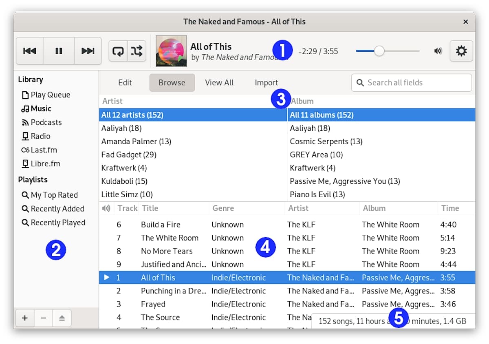Sort tracks by Track number column
This screenshot has width=489, height=344.
[x=127, y=208]
